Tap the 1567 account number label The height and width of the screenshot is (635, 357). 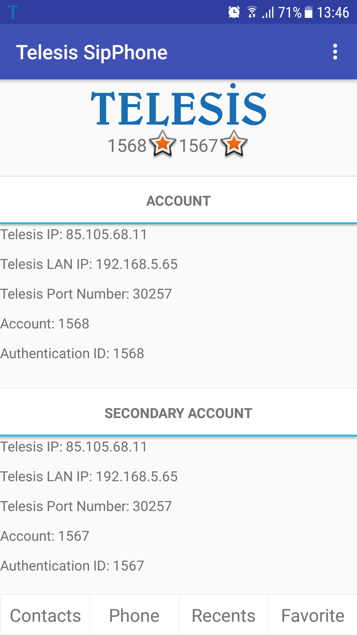coord(198,146)
